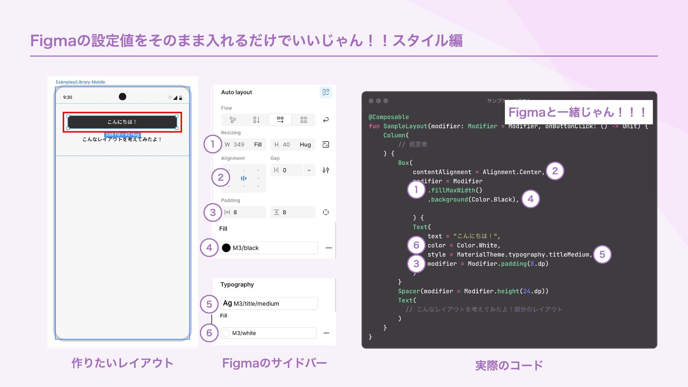The image size is (688, 387).
Task: Click the vertical padding field 8
Action: [x=293, y=212]
